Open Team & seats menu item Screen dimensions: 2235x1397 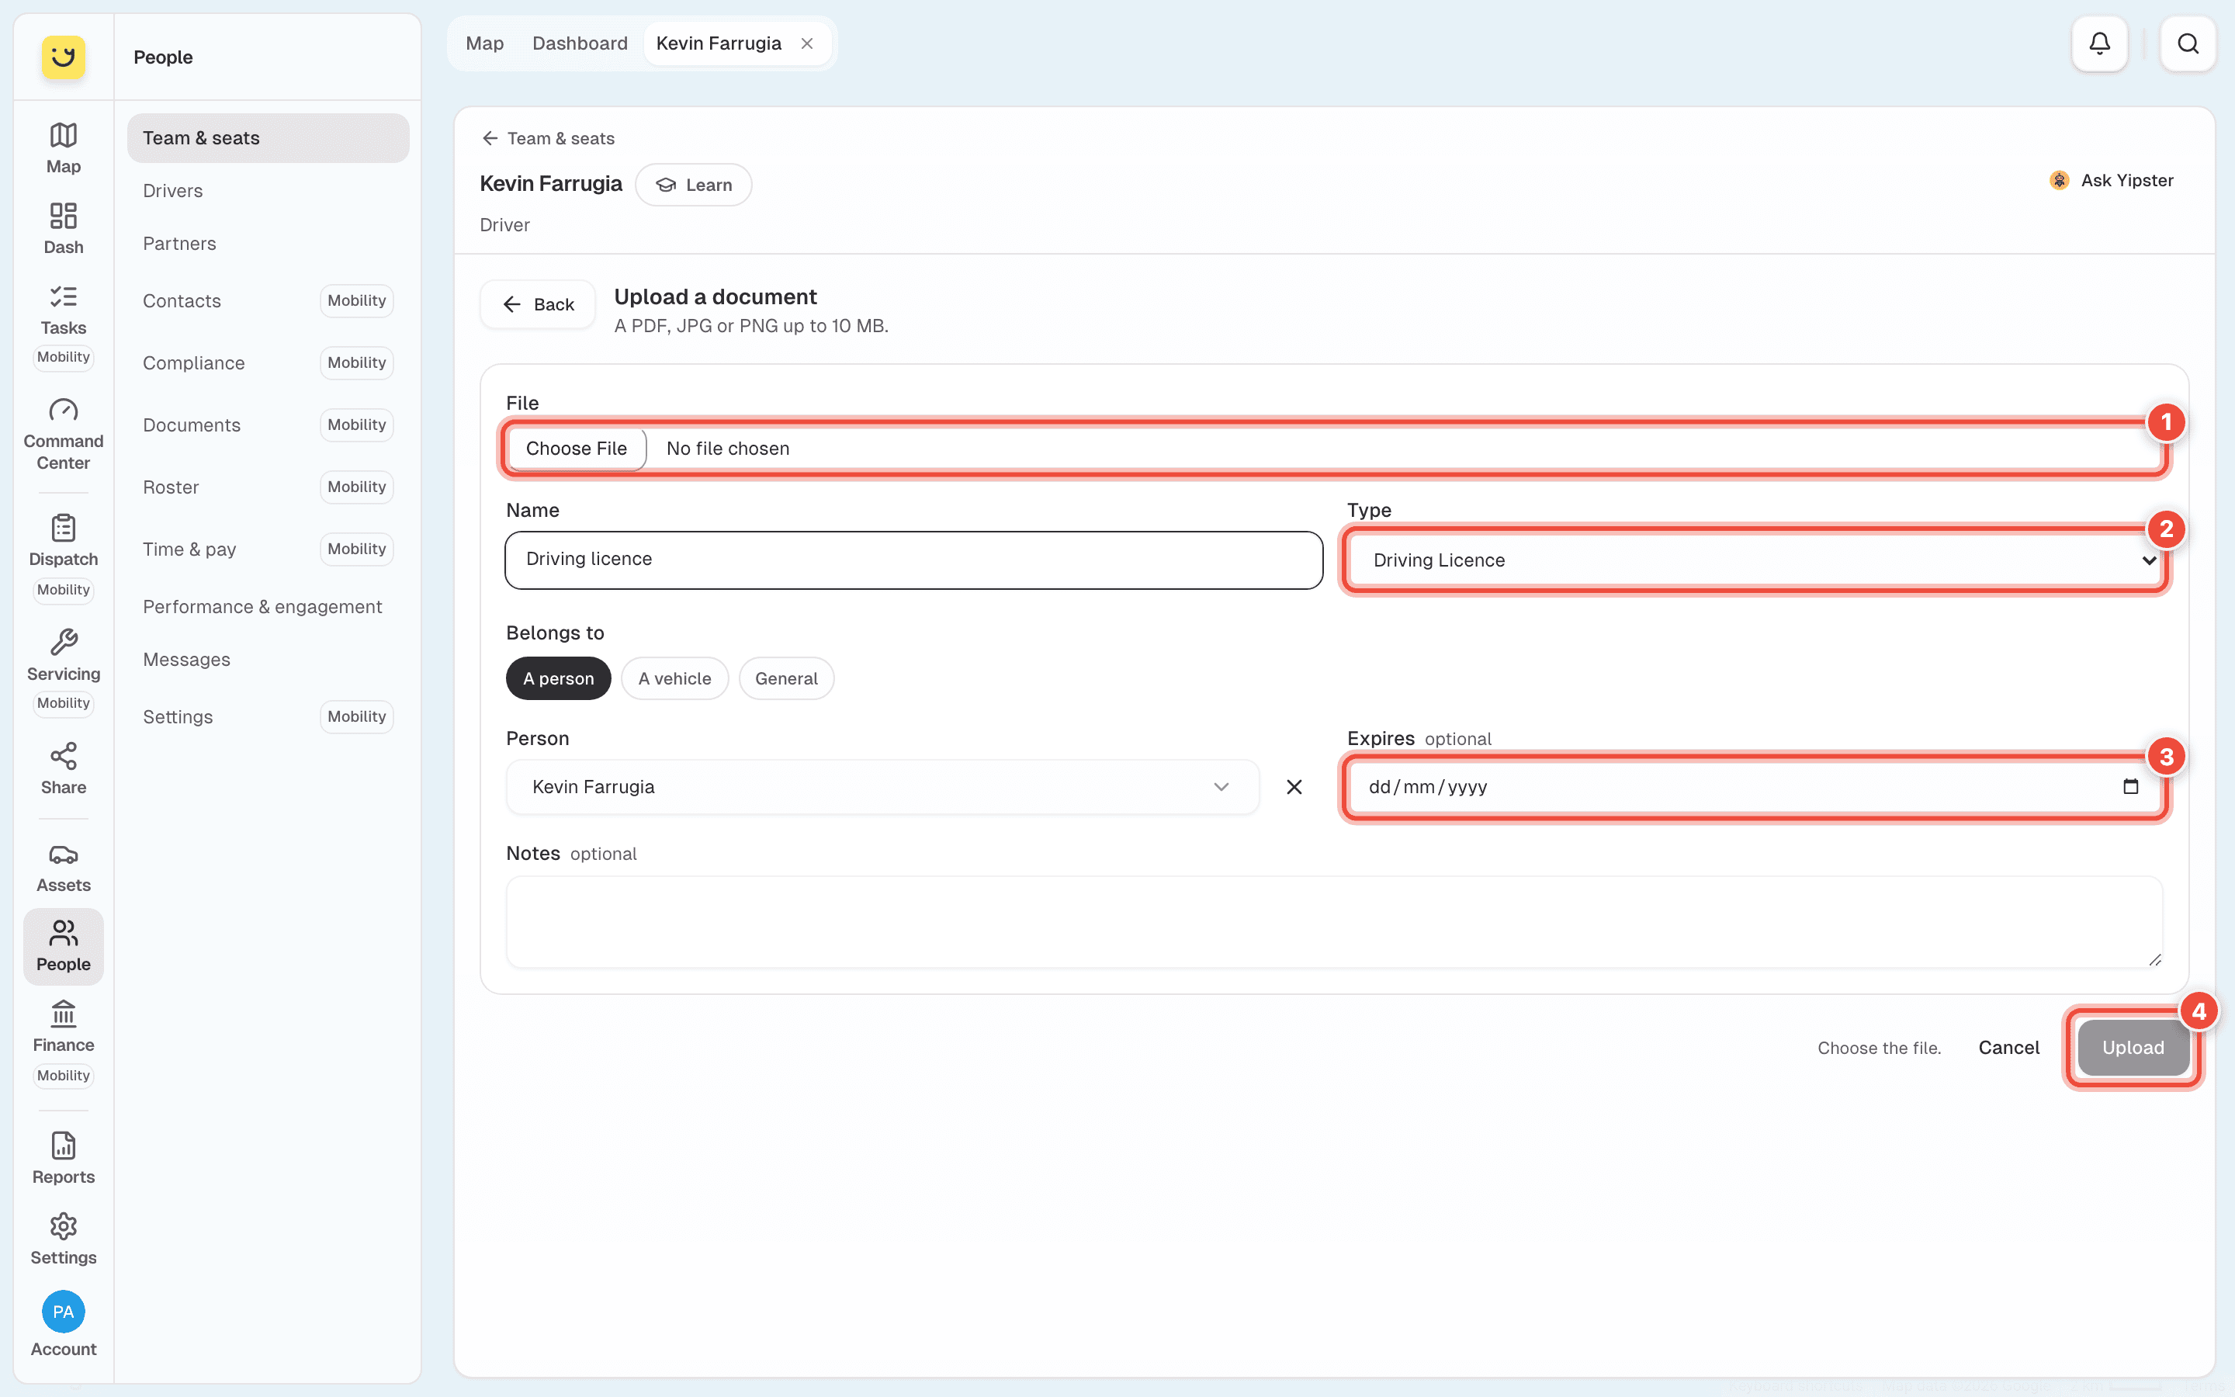(268, 137)
